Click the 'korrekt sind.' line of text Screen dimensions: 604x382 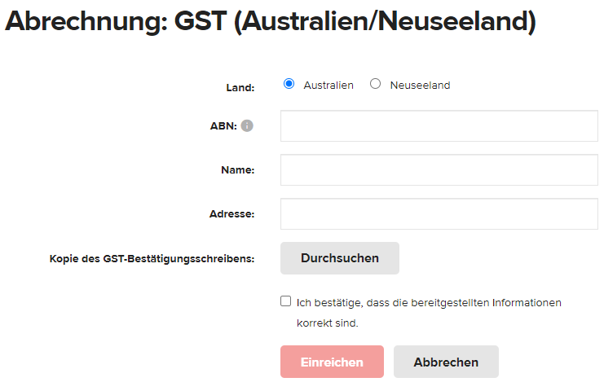coord(328,323)
